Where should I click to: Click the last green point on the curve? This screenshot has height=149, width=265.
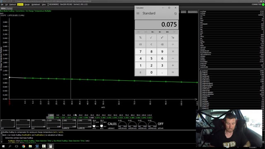point(197,82)
